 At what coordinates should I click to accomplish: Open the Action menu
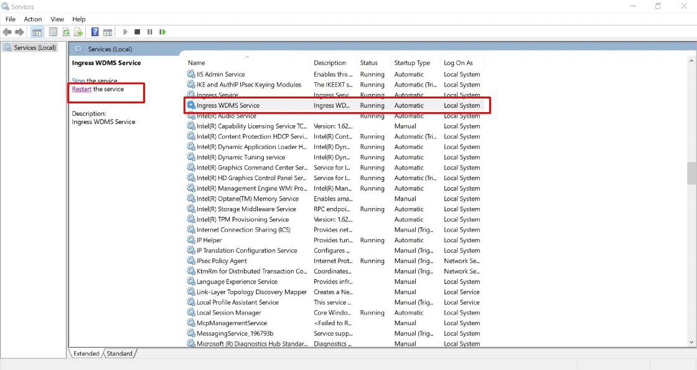pos(33,19)
